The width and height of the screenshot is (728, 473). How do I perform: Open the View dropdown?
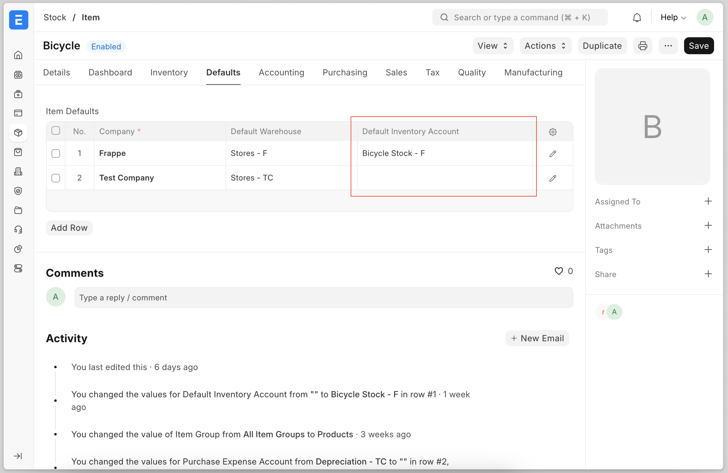click(x=493, y=46)
